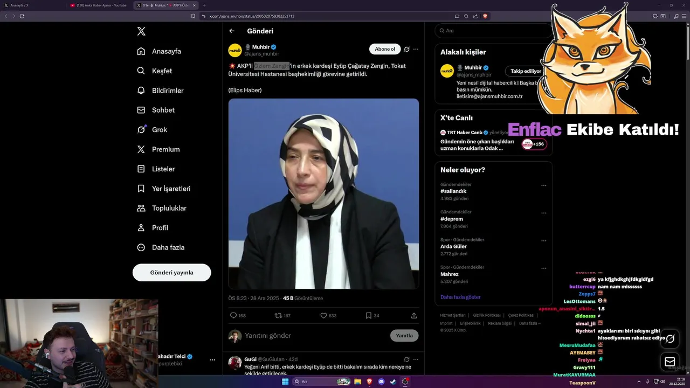Click the browser address bar URL
The width and height of the screenshot is (690, 388).
point(252,16)
